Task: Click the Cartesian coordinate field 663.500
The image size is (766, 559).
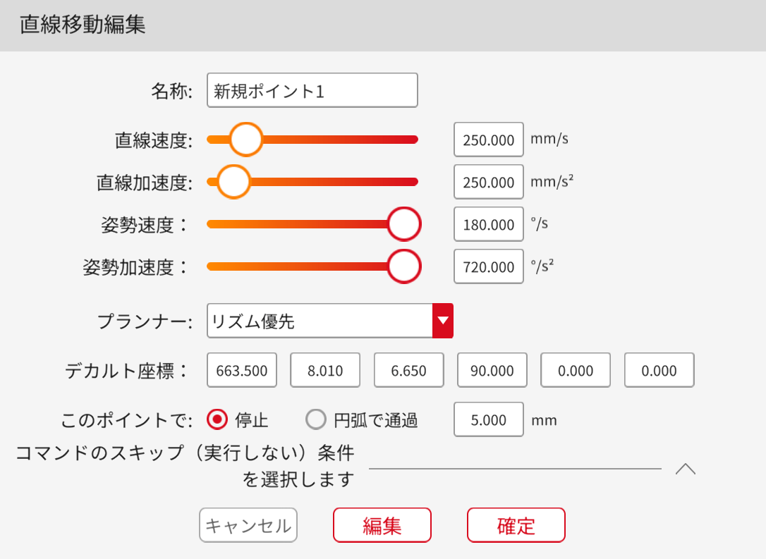Action: click(241, 371)
